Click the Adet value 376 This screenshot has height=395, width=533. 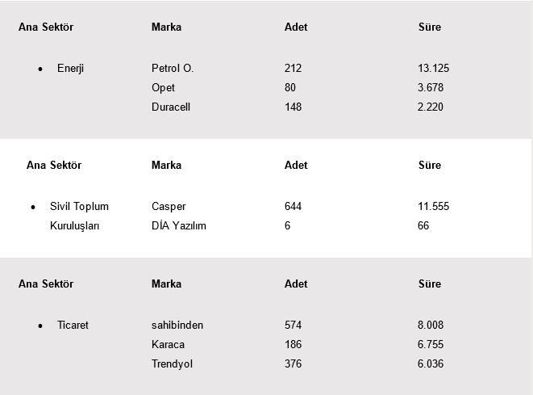pos(293,364)
